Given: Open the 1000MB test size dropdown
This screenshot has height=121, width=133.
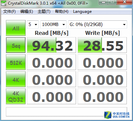Looking at the screenshot, I should pyautogui.click(x=53, y=24).
